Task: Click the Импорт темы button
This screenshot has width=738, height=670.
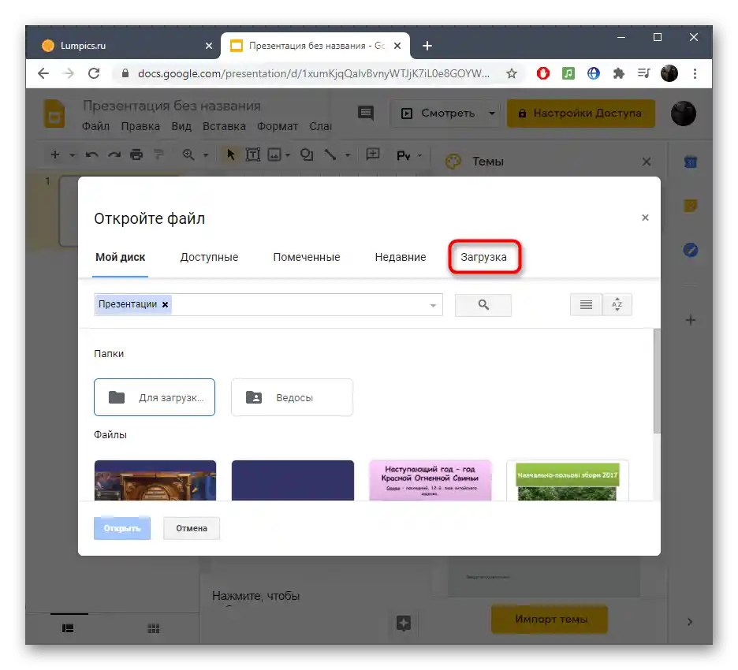Action: pyautogui.click(x=550, y=620)
